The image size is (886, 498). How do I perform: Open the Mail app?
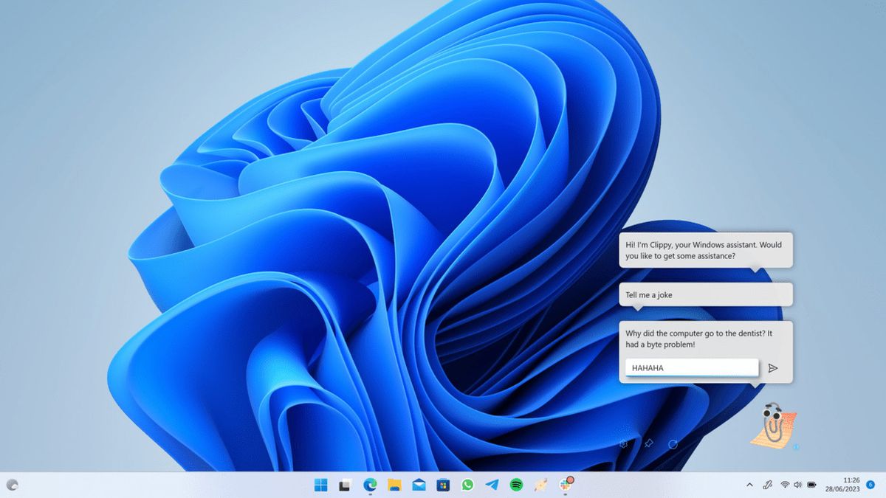[418, 485]
